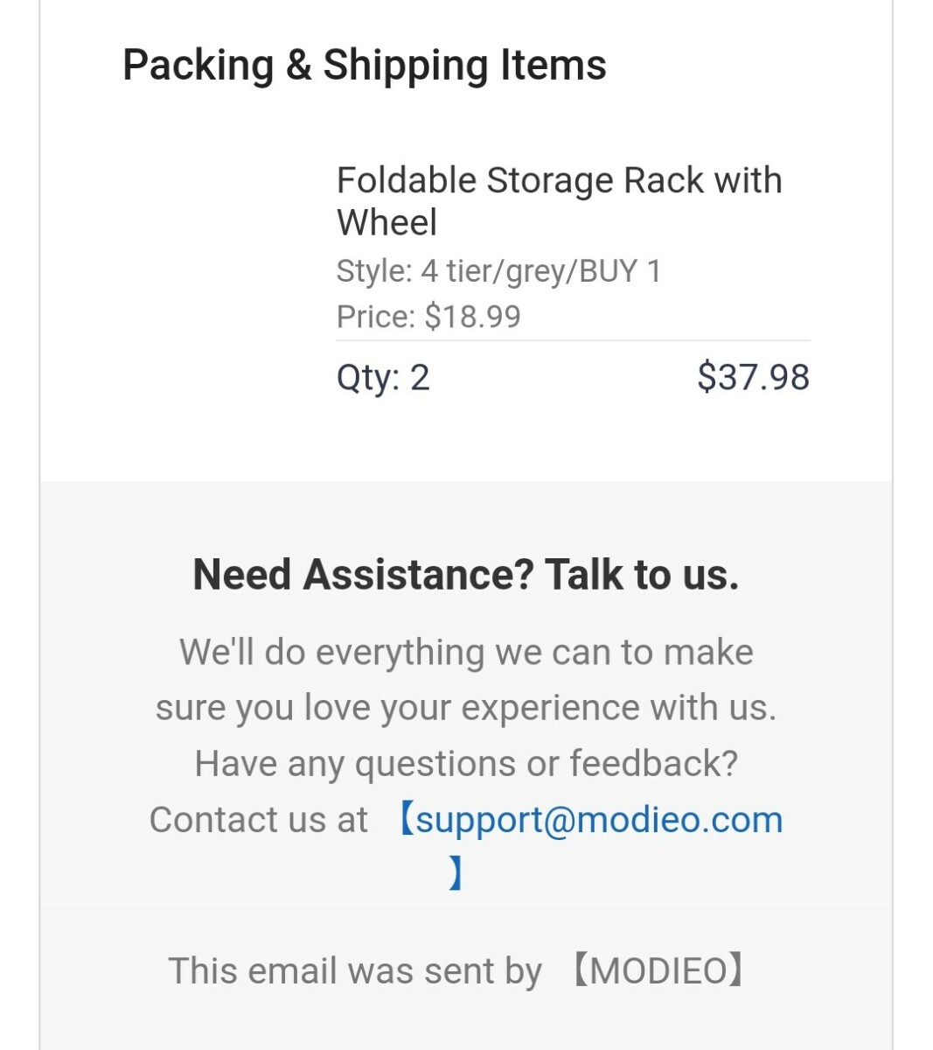Click the 【MODIEO】 sender name
This screenshot has height=1050, width=933.
657,971
